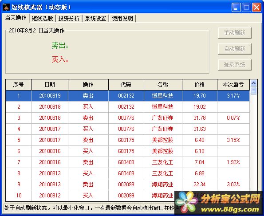Click 美都控股 in row 5
Image resolution: width=264 pixels, height=216 pixels.
click(x=162, y=140)
